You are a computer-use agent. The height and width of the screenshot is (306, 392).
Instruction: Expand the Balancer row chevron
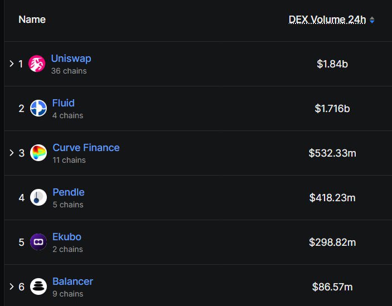click(12, 286)
